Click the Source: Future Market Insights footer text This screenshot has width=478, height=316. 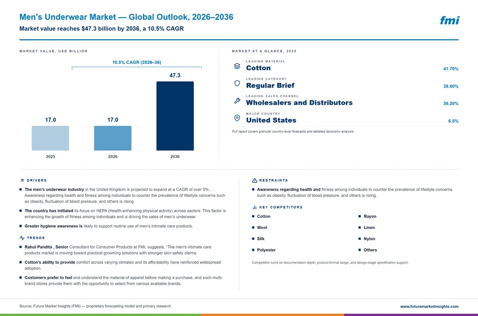pyautogui.click(x=95, y=306)
